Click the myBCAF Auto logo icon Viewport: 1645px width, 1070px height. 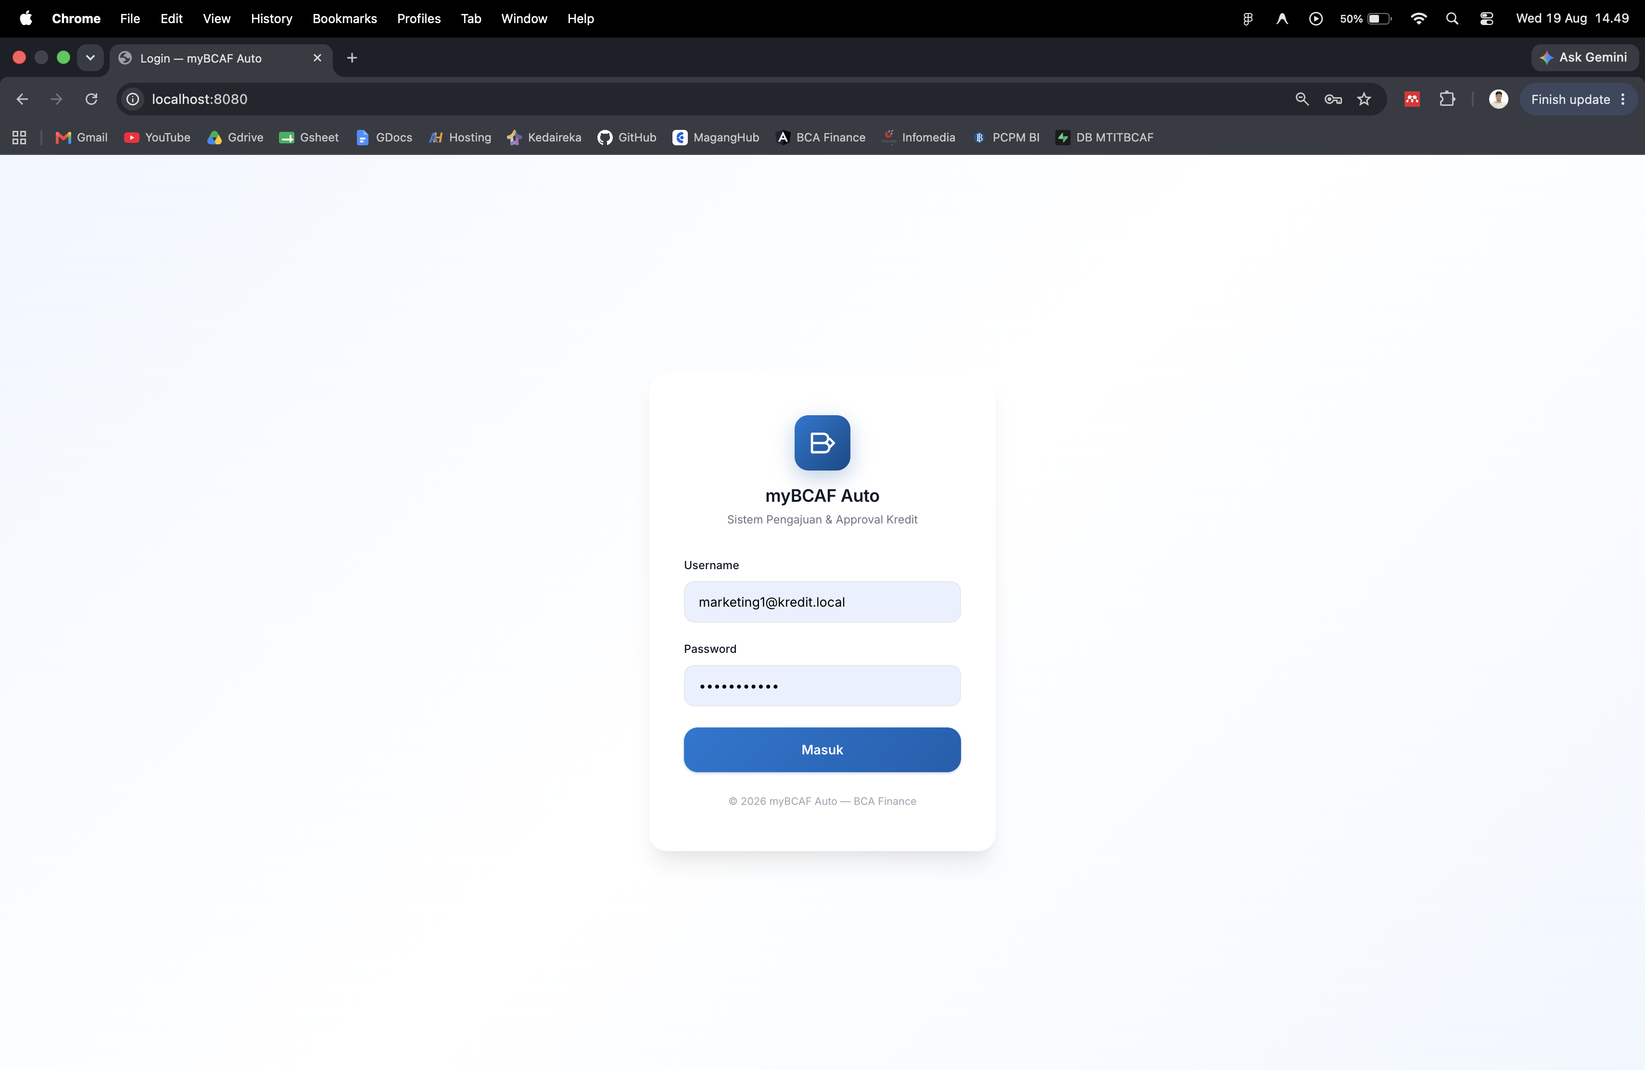coord(822,442)
